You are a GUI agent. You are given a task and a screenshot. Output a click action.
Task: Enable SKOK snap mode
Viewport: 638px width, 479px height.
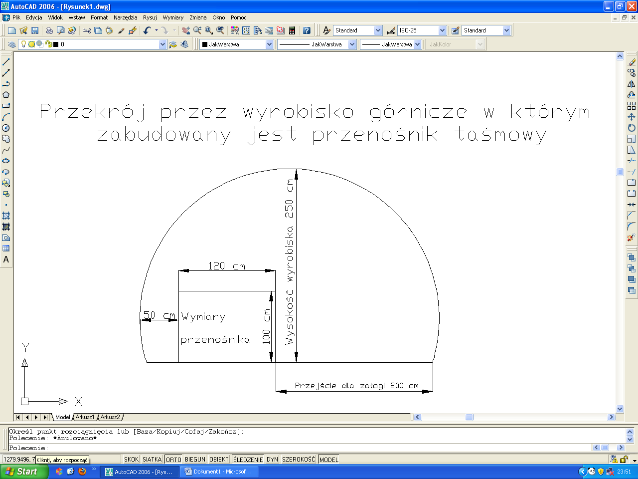(131, 460)
